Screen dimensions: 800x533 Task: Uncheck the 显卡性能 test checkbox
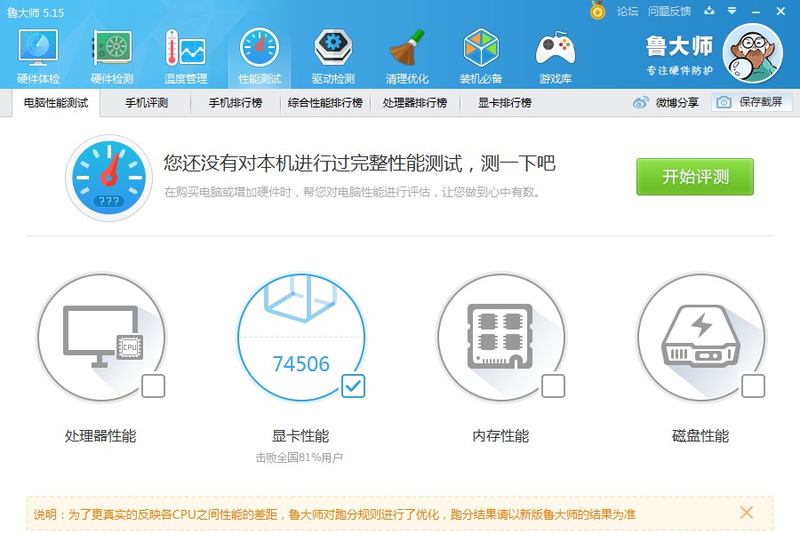pos(353,386)
